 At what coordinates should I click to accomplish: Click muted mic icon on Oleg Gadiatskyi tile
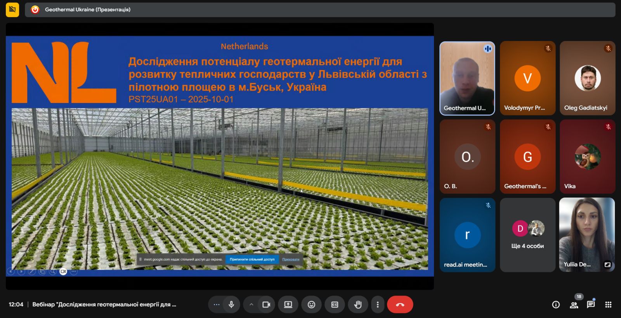tap(608, 49)
